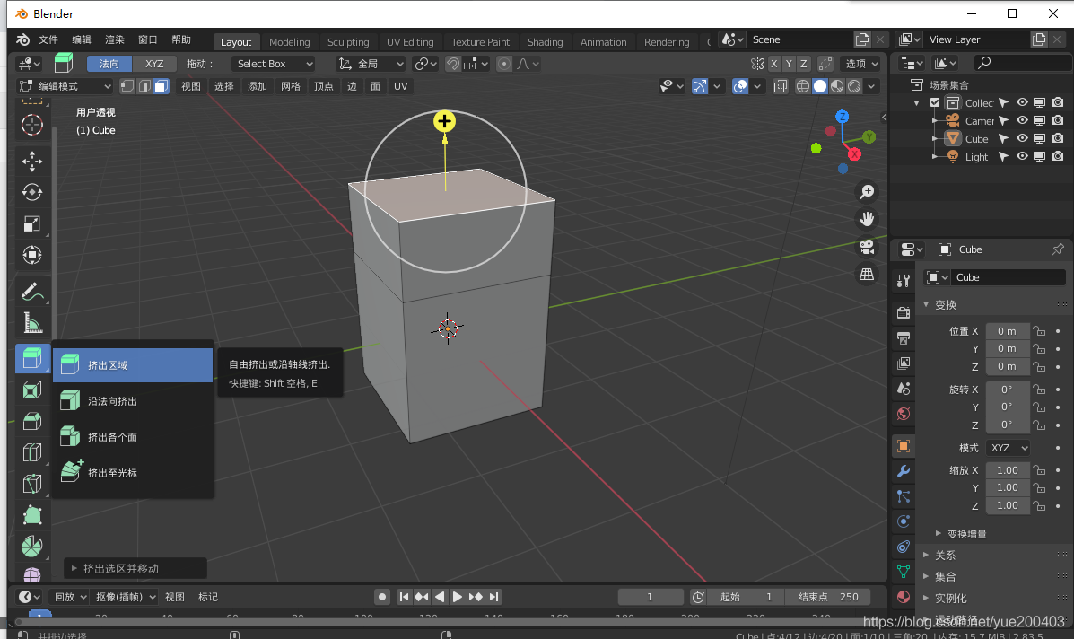Viewport: 1074px width, 639px height.
Task: Toggle the Collection checkbox in outliner
Action: [935, 102]
